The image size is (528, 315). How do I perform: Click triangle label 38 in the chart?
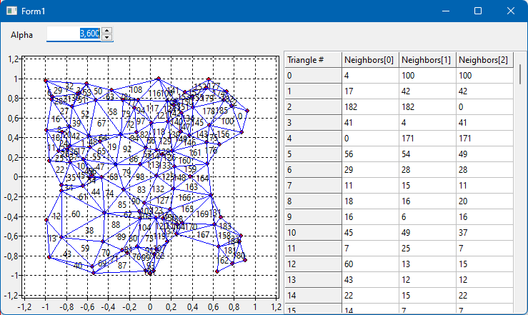89,231
